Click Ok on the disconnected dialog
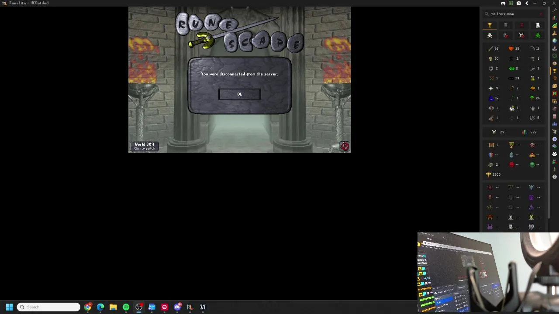Viewport: 559px width, 314px height. [x=239, y=94]
